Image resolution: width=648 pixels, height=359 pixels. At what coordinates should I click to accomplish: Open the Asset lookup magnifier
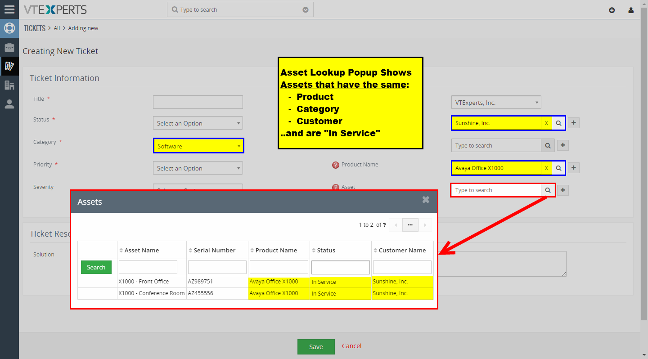tap(548, 190)
